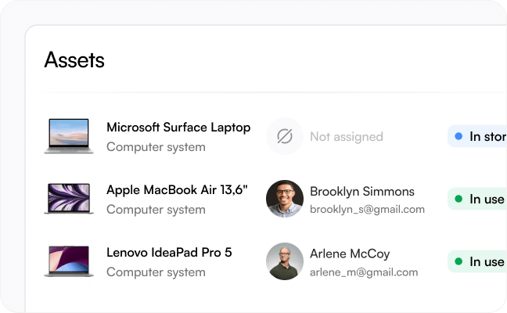Click the Microsoft Surface Laptop thumbnail image

(69, 136)
